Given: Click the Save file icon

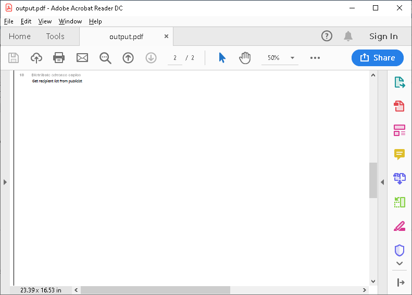Looking at the screenshot, I should tap(14, 58).
